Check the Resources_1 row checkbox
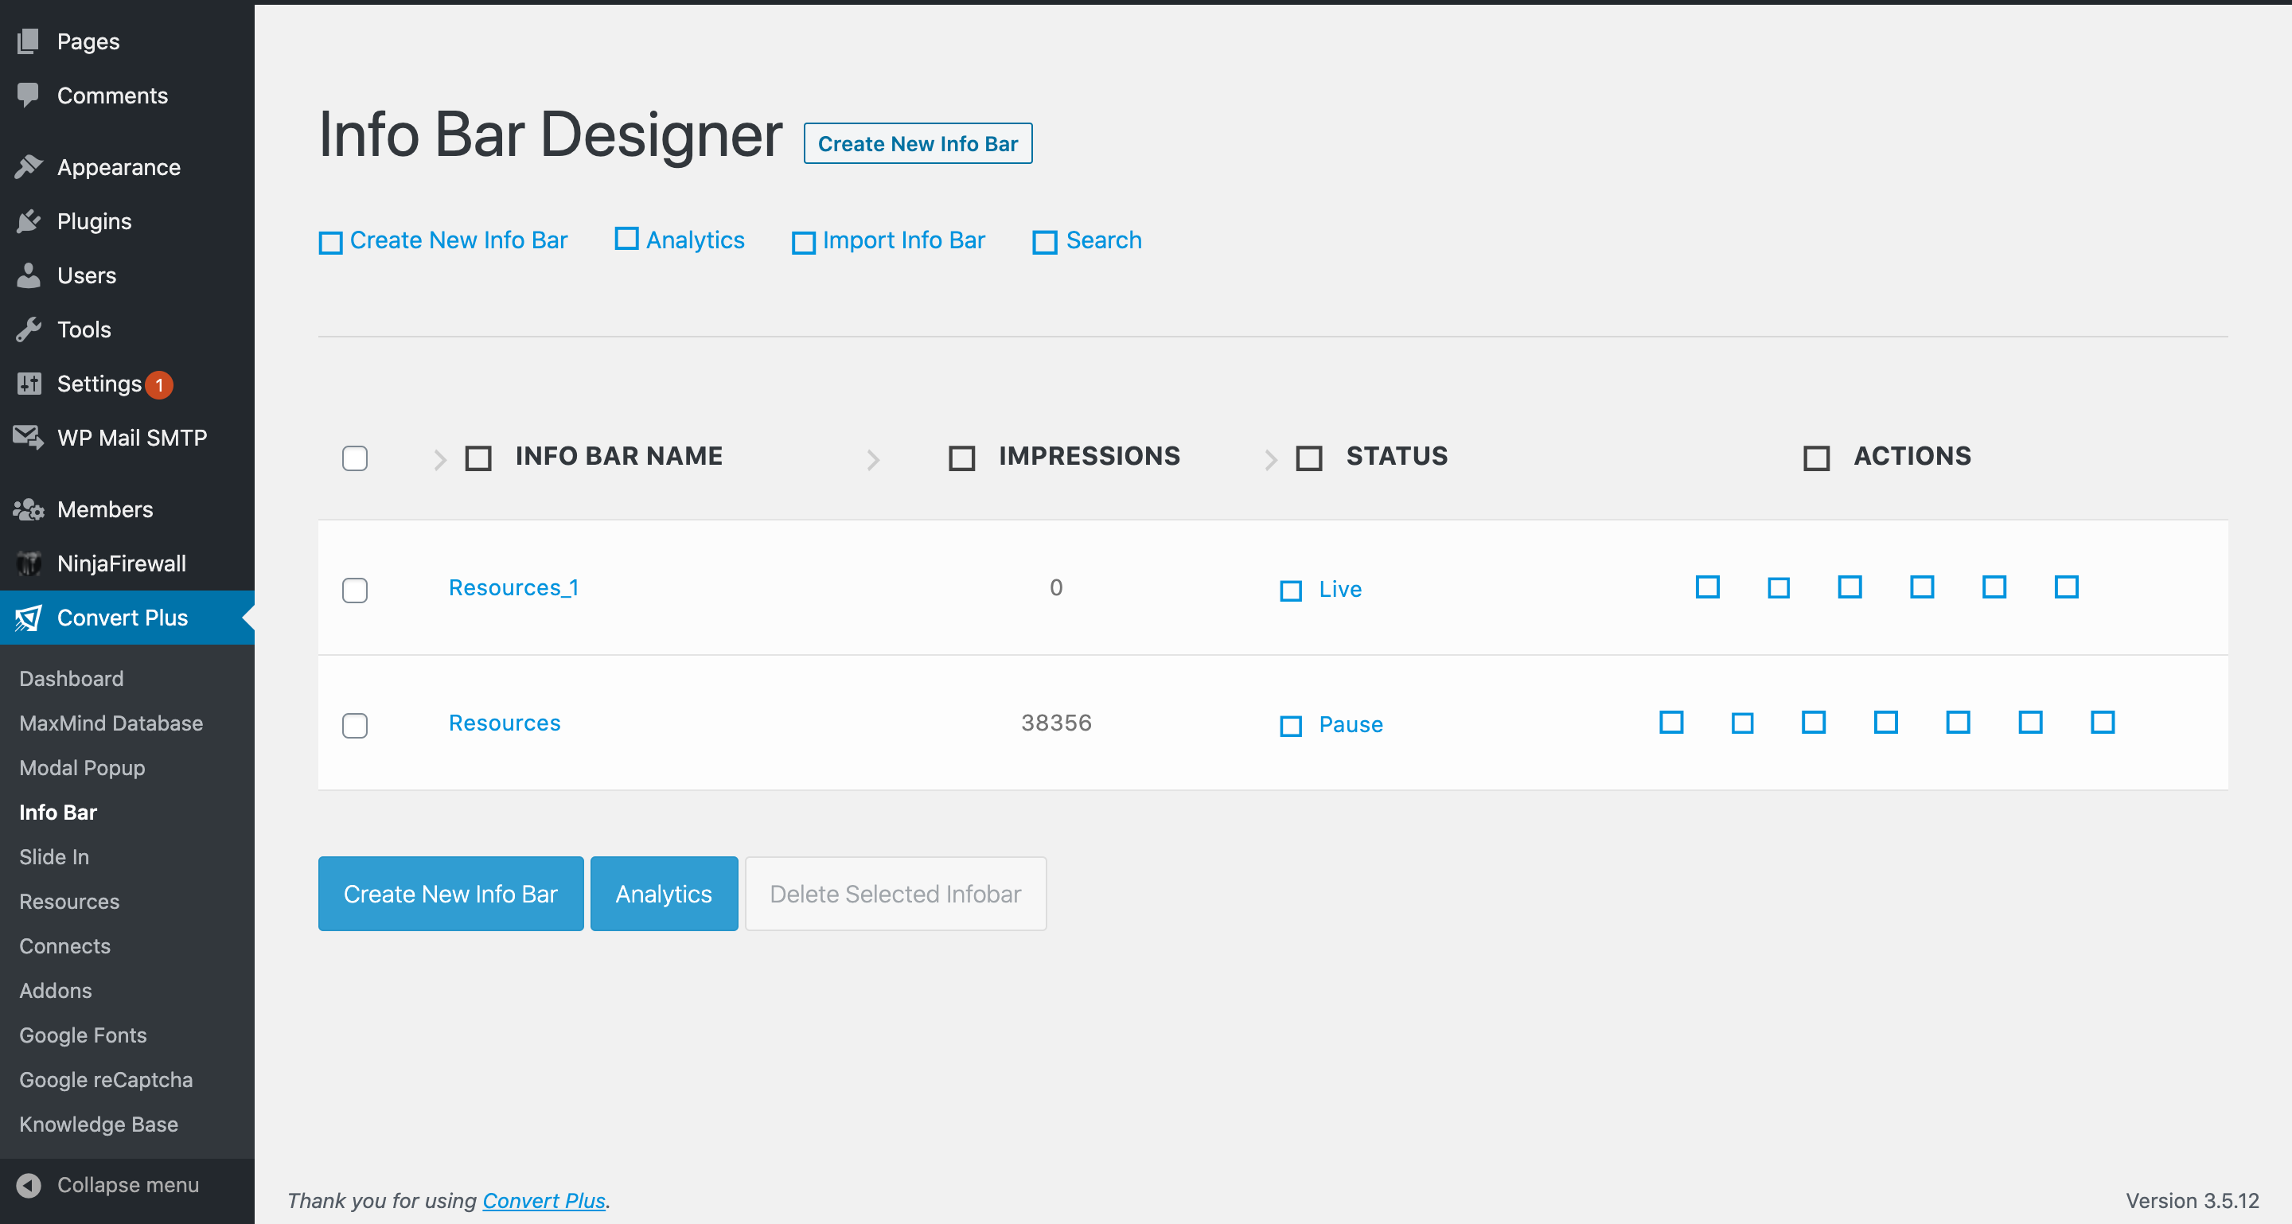 (355, 590)
